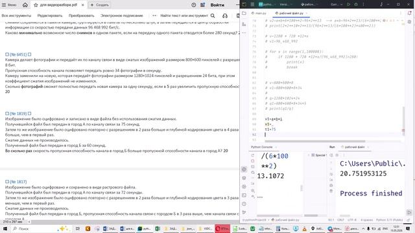Run the current PyCharm configuration
This screenshot has width=415, height=233.
pos(348,5)
